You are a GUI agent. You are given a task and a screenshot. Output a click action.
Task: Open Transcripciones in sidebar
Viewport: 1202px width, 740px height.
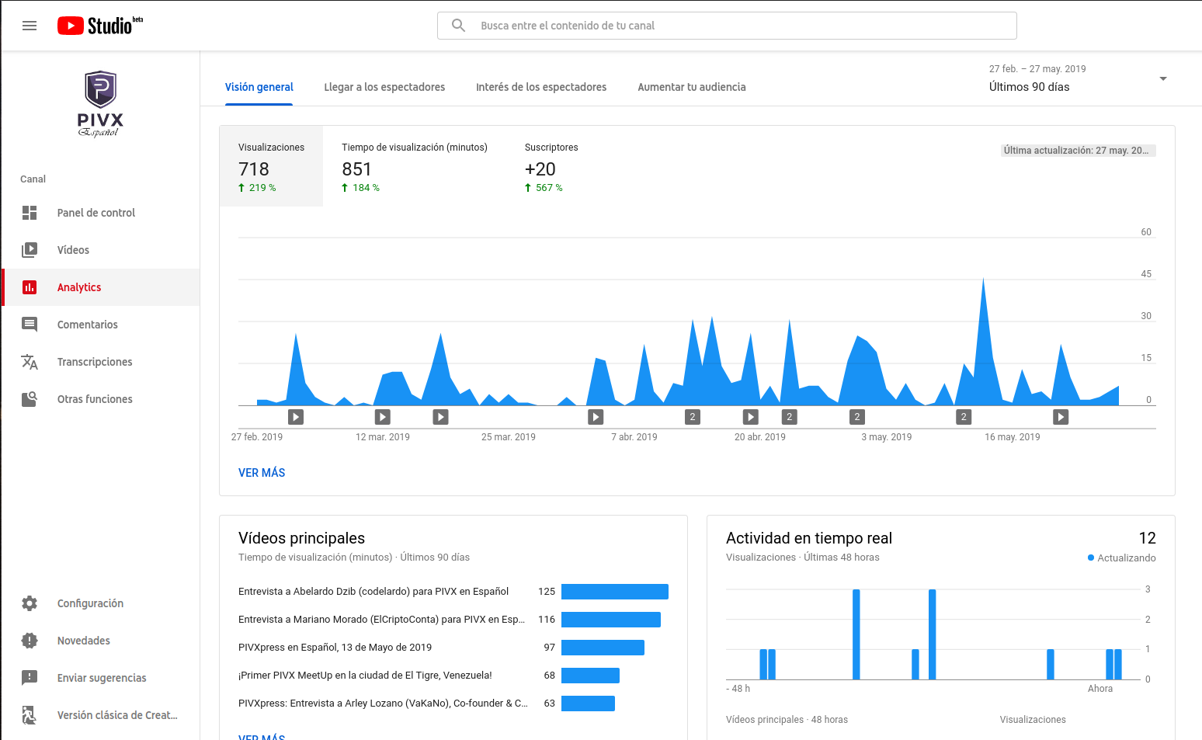(x=95, y=362)
